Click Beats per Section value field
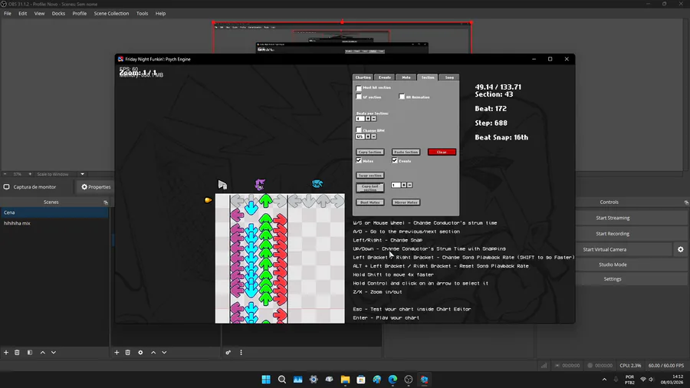Image resolution: width=690 pixels, height=388 pixels. coord(360,118)
